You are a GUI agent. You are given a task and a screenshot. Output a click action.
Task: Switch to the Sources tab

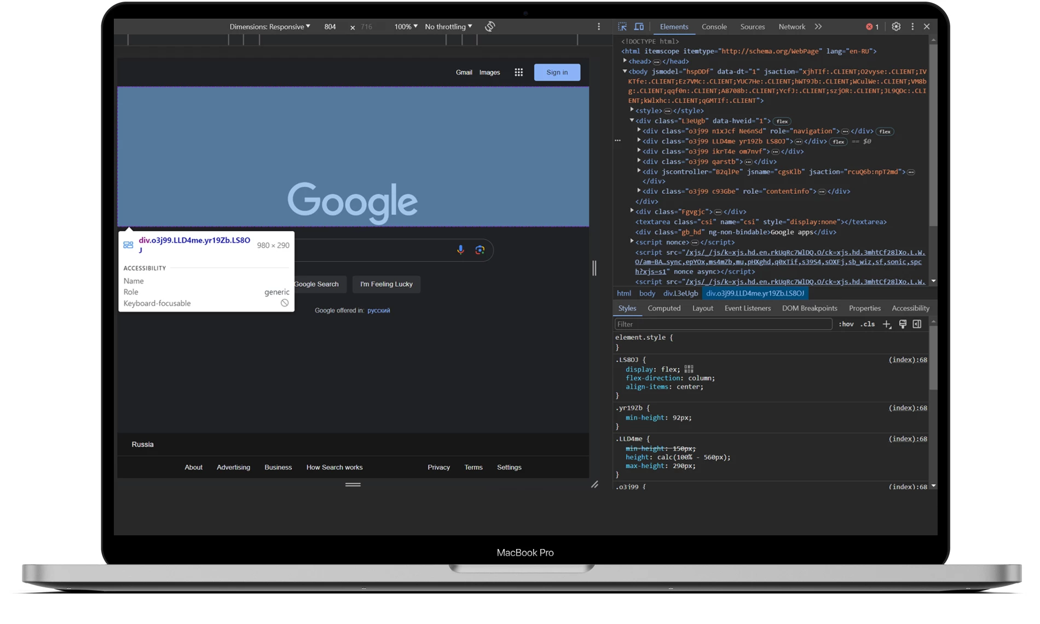pyautogui.click(x=753, y=26)
